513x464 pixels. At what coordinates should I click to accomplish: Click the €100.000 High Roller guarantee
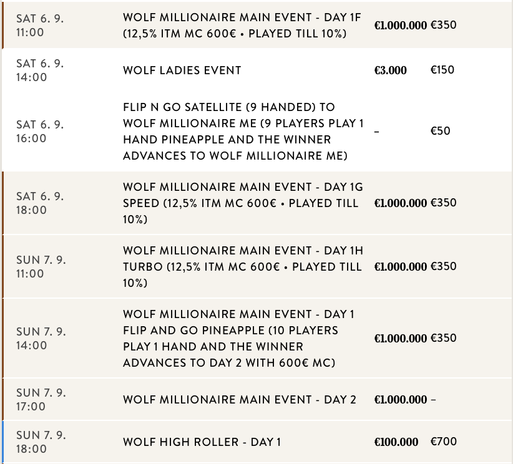(x=396, y=442)
